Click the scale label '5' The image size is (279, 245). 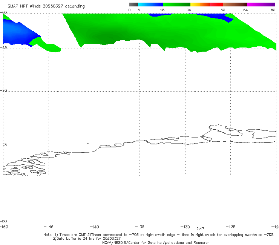coord(139,10)
